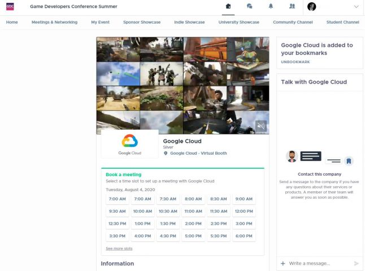
Task: Click the user avatar picture
Action: coord(312,7)
